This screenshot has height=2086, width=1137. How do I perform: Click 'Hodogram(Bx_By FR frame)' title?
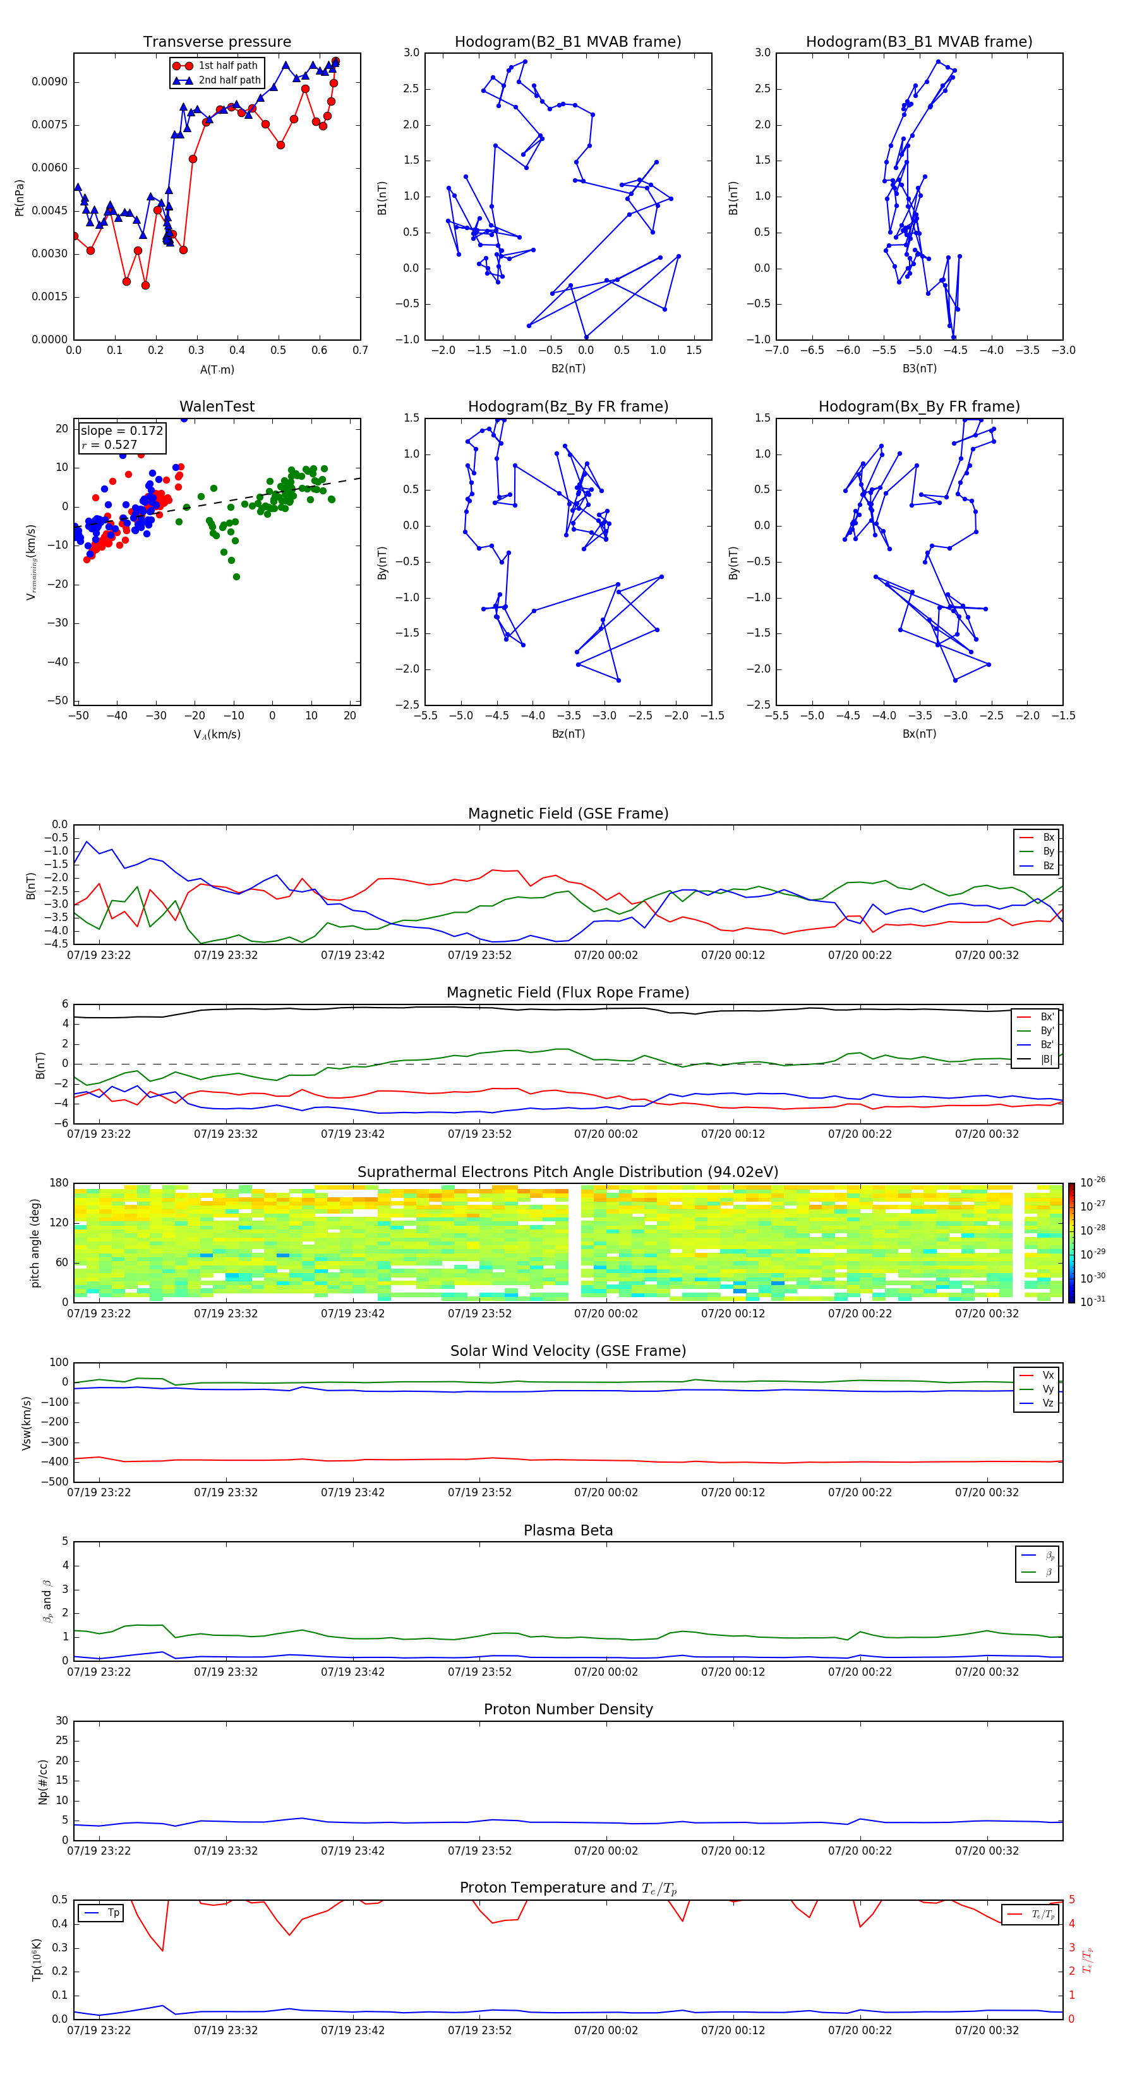click(x=919, y=406)
